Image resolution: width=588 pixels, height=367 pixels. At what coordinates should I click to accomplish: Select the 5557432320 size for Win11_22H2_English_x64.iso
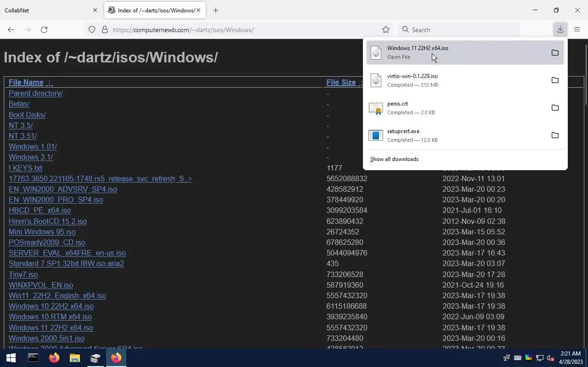tap(347, 295)
